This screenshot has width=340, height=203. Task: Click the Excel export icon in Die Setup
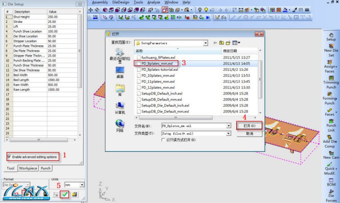click(x=74, y=194)
